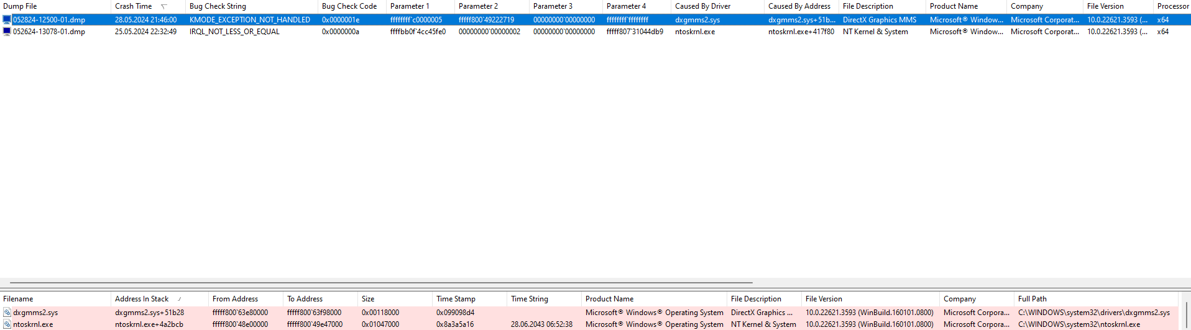Select the 052824-12500-01.dmp file name
Image resolution: width=1191 pixels, height=330 pixels.
(x=49, y=20)
